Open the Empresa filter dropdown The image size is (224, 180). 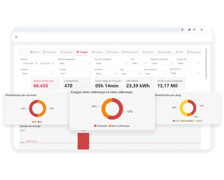pyautogui.click(x=38, y=74)
